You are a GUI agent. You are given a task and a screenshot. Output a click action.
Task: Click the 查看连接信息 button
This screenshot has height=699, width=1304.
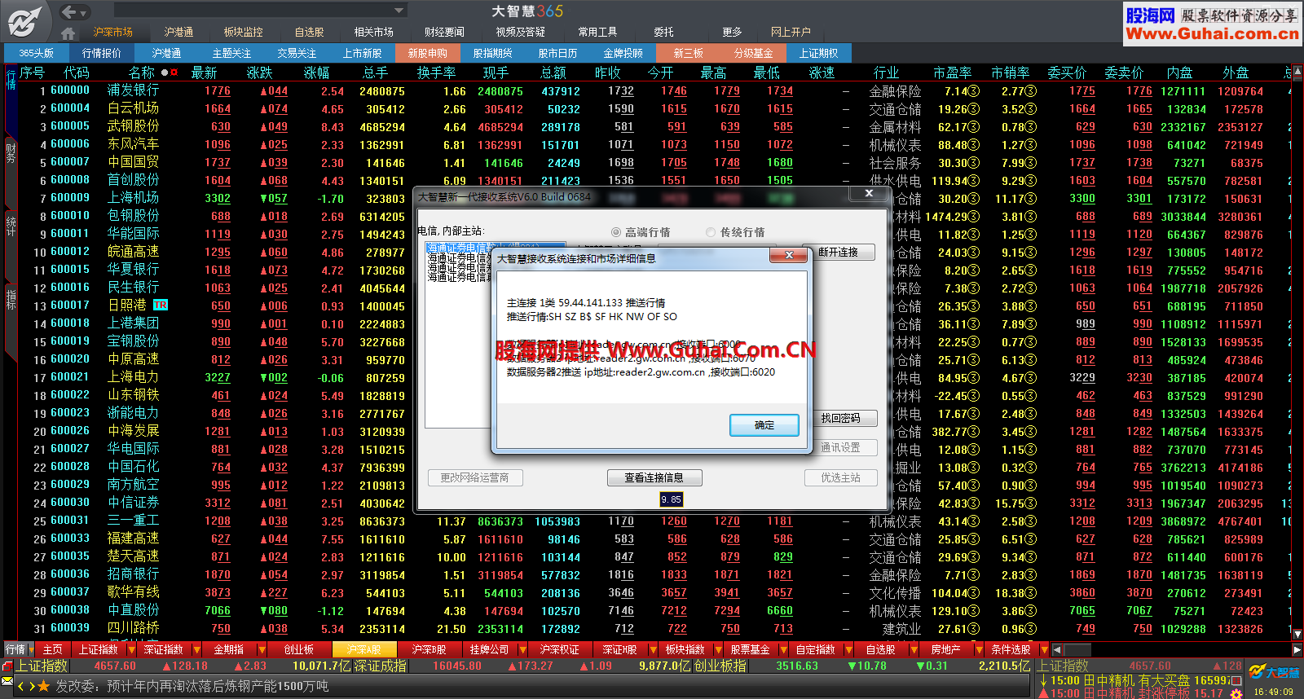[654, 477]
